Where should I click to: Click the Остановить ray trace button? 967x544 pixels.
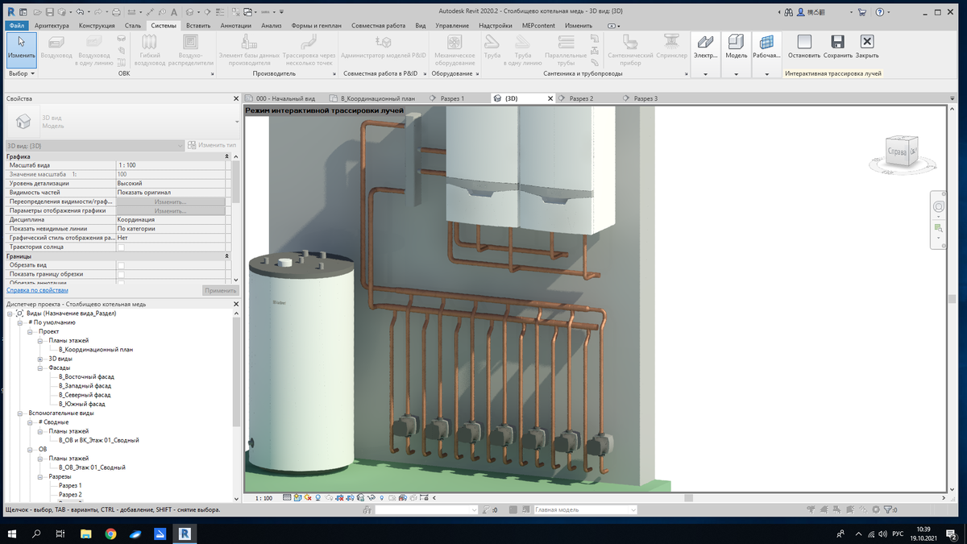click(x=803, y=47)
